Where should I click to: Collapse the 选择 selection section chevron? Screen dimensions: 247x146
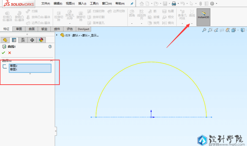(51, 60)
